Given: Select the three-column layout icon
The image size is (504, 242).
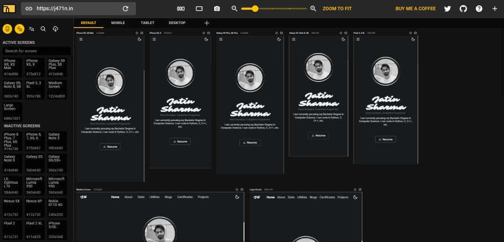Looking at the screenshot, I should [181, 9].
